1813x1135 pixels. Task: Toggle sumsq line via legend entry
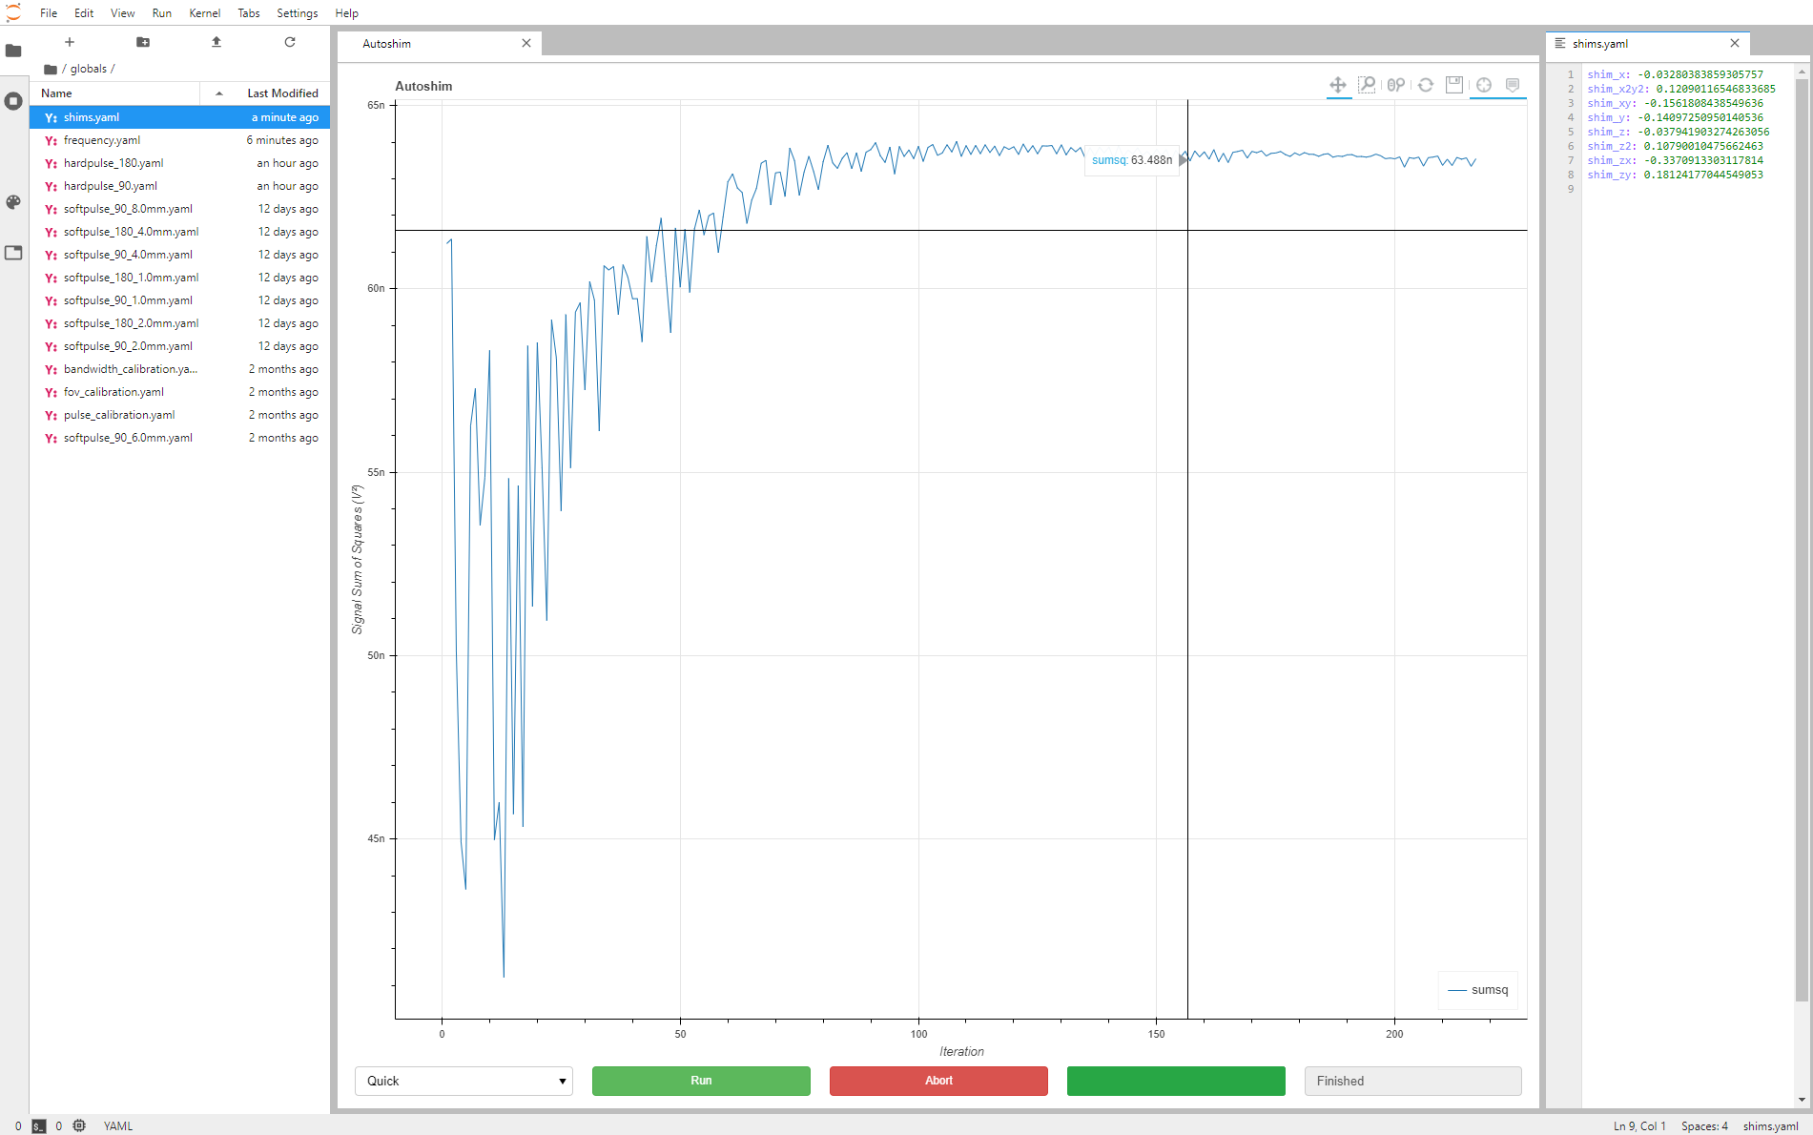click(1478, 990)
